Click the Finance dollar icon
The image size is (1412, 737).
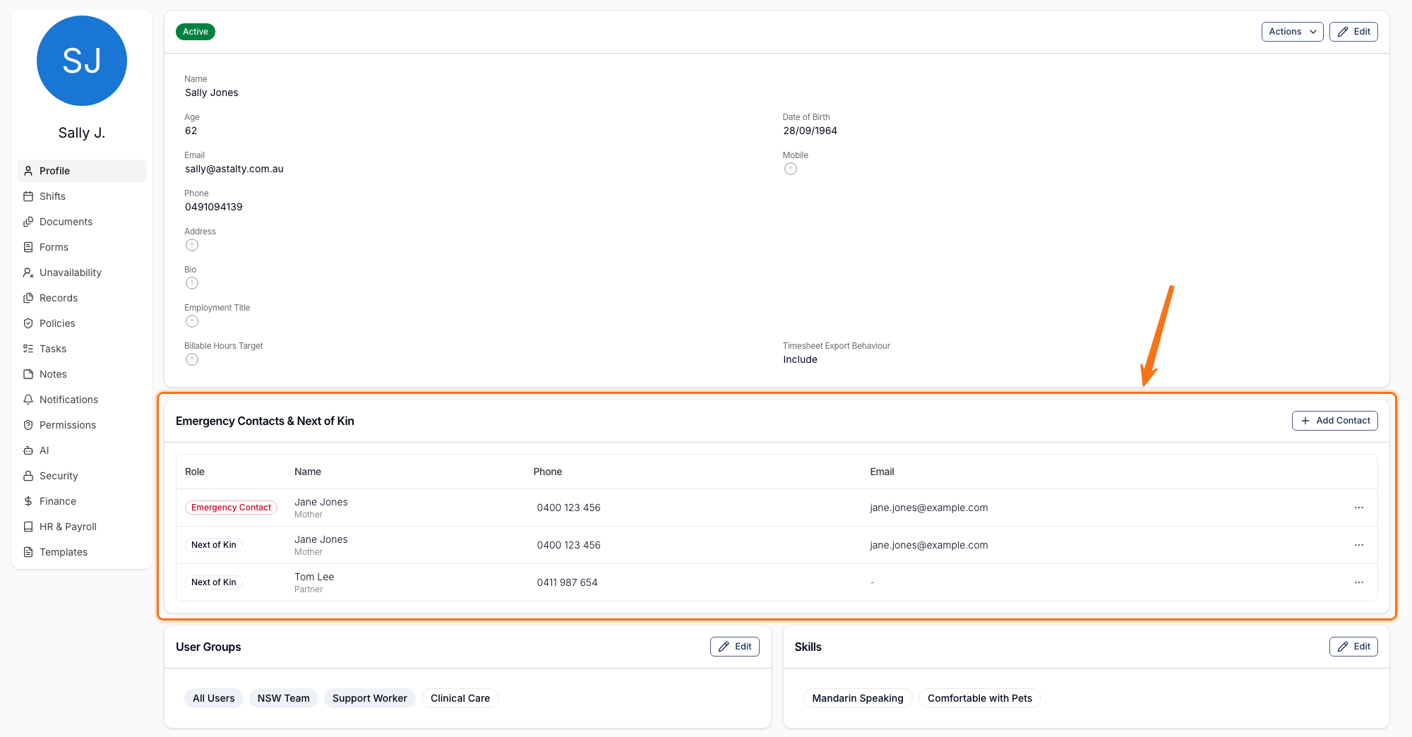[28, 501]
